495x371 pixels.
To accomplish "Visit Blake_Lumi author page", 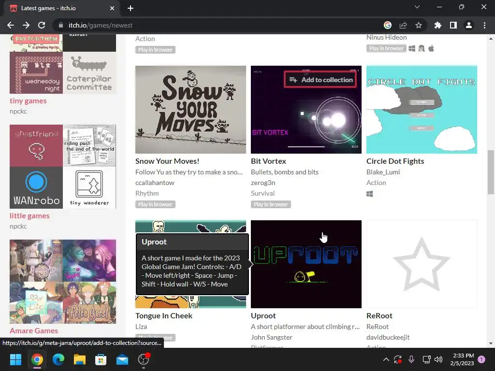I will click(383, 172).
